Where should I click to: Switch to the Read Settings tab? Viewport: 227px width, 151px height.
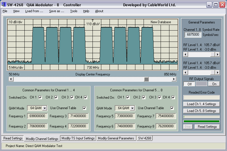tap(13, 138)
